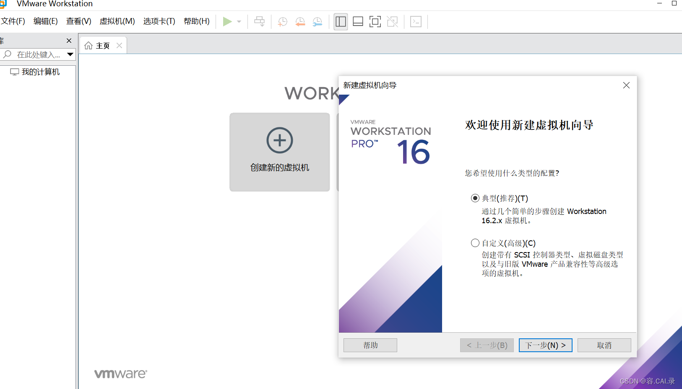
Task: Click the Revert to Snapshot icon
Action: point(300,22)
